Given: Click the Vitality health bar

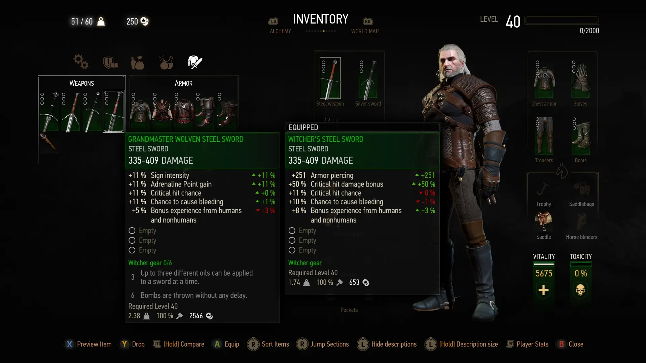Looking at the screenshot, I should point(544,264).
